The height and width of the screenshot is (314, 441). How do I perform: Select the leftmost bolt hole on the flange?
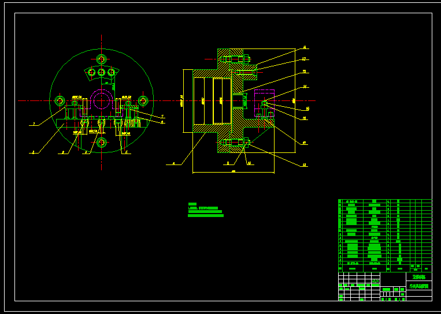coord(60,101)
